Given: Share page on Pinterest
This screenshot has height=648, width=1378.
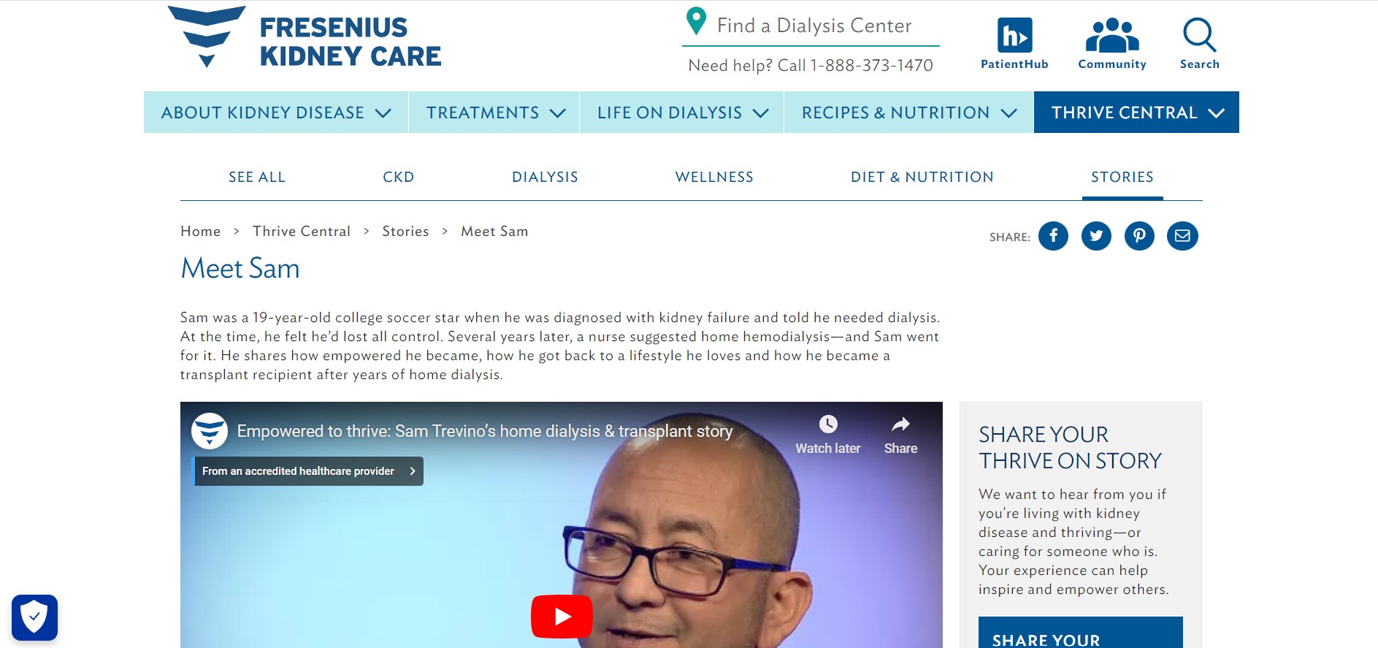Looking at the screenshot, I should (x=1139, y=236).
